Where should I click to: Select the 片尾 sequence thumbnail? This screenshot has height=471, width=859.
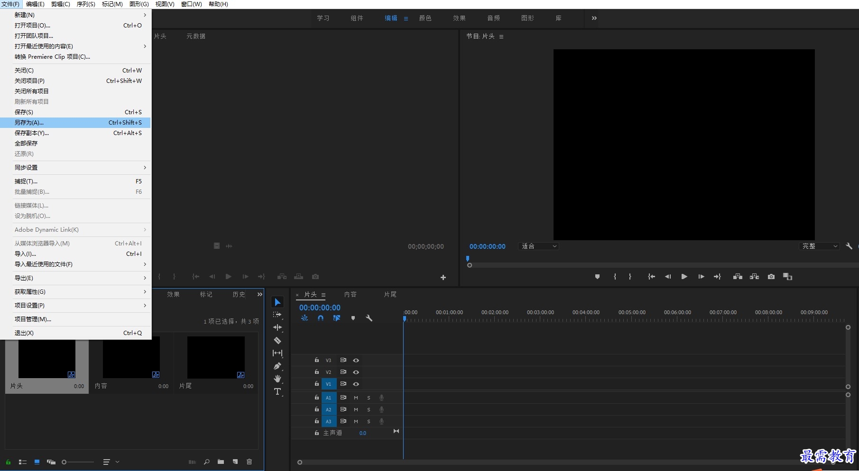(x=216, y=357)
